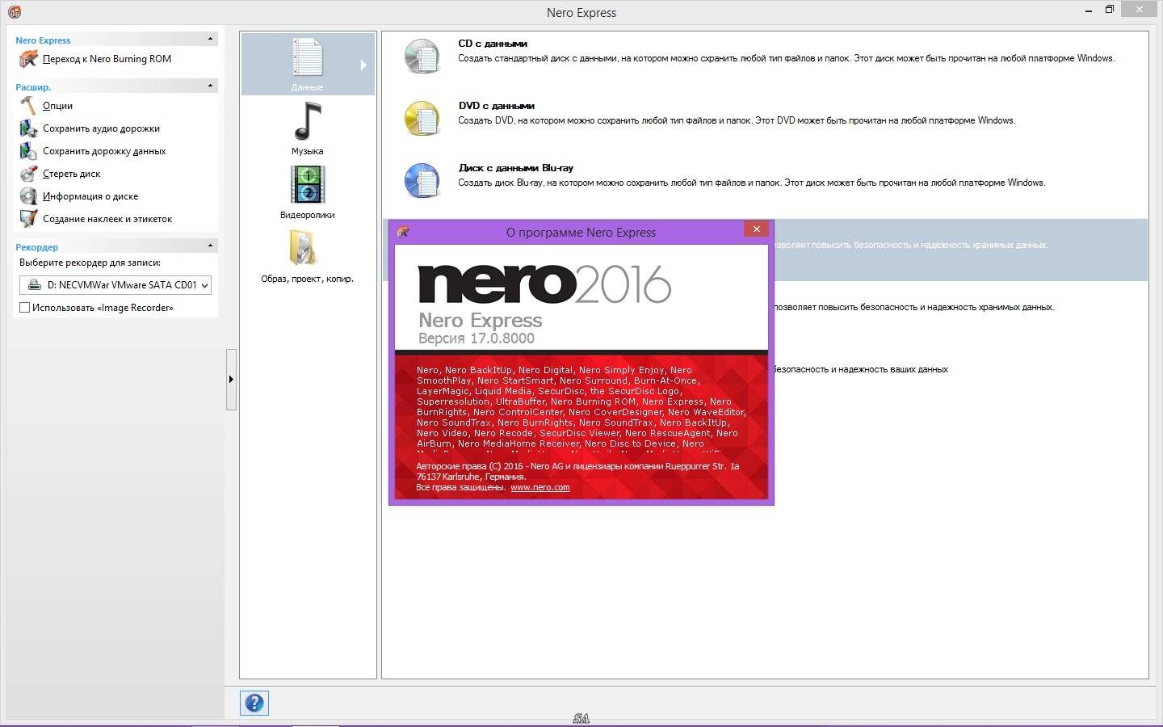
Task: Click the Blu-ray data disc blue icon
Action: [422, 181]
